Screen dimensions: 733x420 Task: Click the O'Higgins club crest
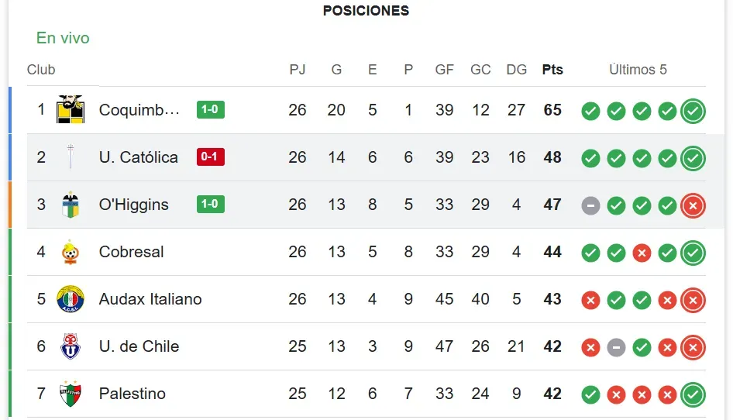pos(71,205)
